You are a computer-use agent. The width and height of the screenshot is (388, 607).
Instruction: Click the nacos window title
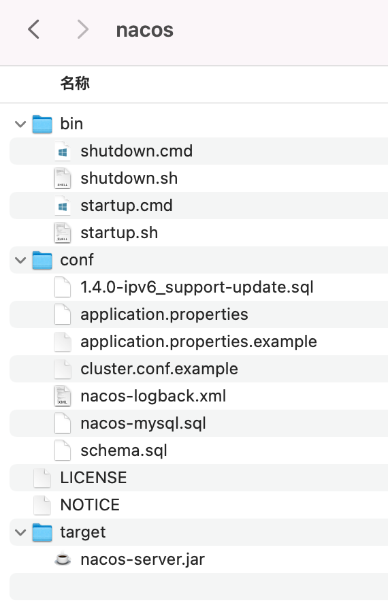point(145,30)
